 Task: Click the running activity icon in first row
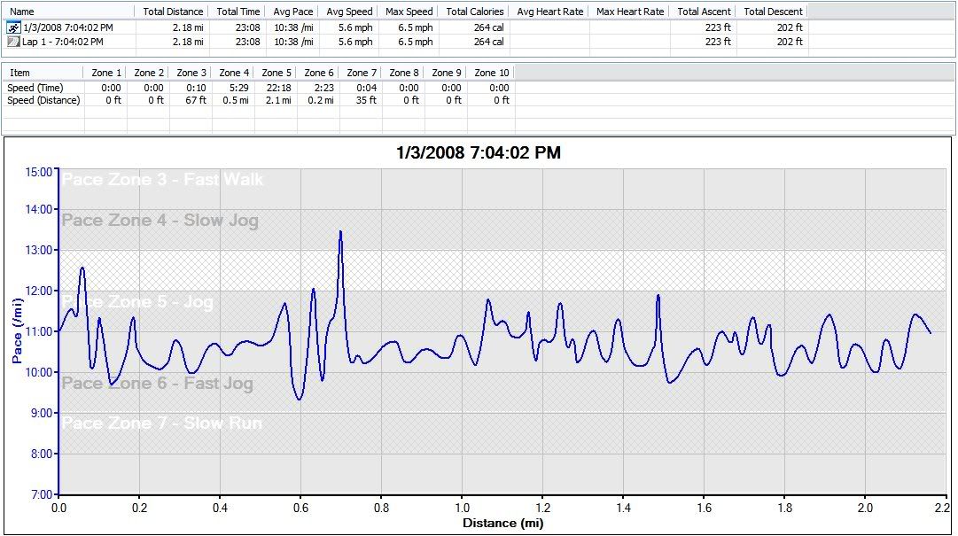pyautogui.click(x=13, y=27)
